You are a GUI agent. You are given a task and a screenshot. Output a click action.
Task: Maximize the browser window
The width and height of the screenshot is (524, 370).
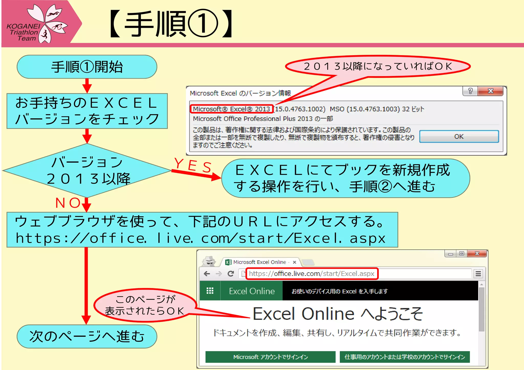pyautogui.click(x=462, y=254)
